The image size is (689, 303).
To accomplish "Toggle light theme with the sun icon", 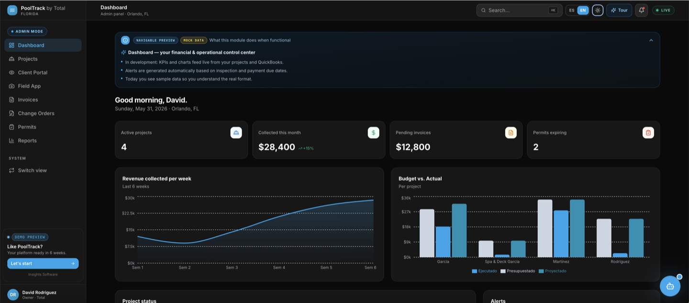I will [598, 10].
